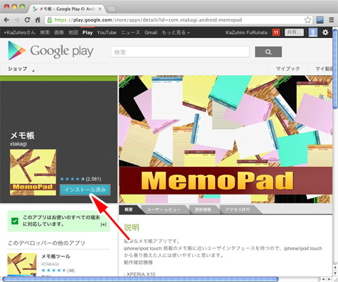338x282 pixels.
Task: Open the user profile avatar
Action: click(313, 32)
